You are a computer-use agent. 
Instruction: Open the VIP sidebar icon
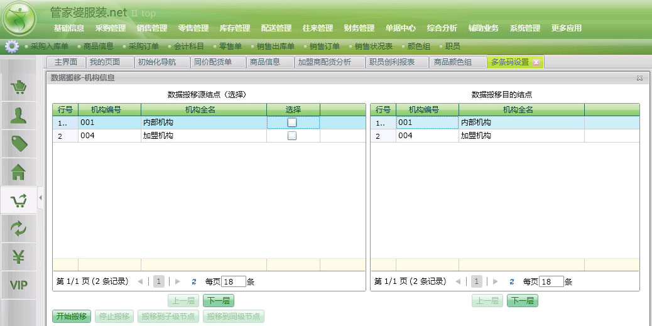pos(18,285)
